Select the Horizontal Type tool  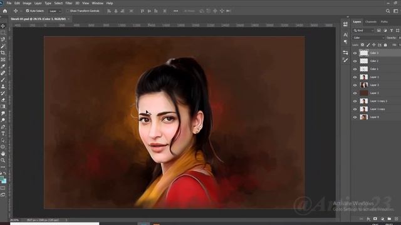(x=3, y=133)
